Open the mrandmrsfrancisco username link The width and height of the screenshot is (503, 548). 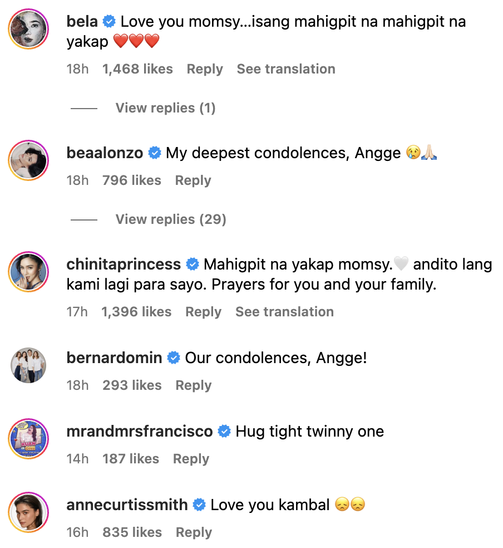coord(140,432)
